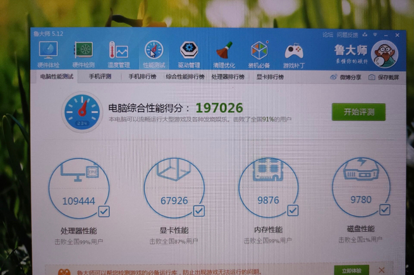Open the 论坛 forum link
414x275 pixels.
pos(328,35)
